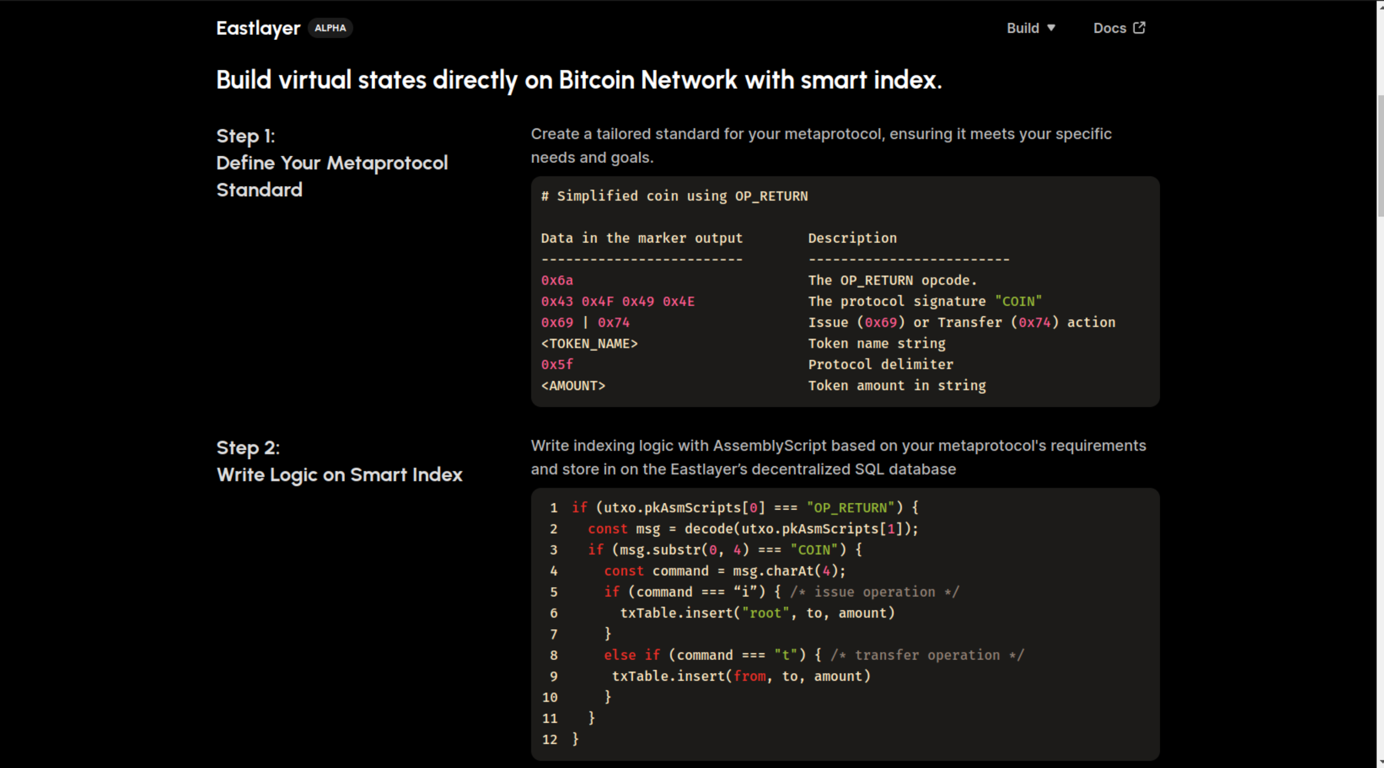Click the "OP_RETURN" string in line 1

[x=850, y=508]
